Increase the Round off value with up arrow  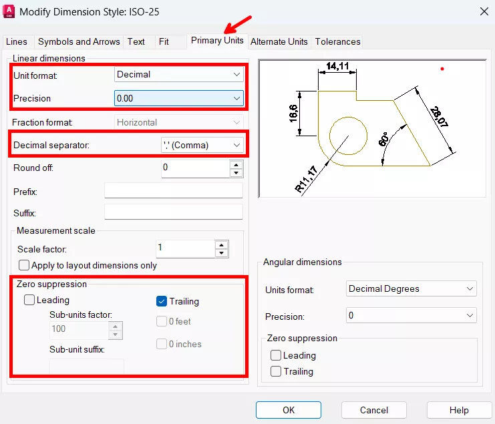click(235, 164)
